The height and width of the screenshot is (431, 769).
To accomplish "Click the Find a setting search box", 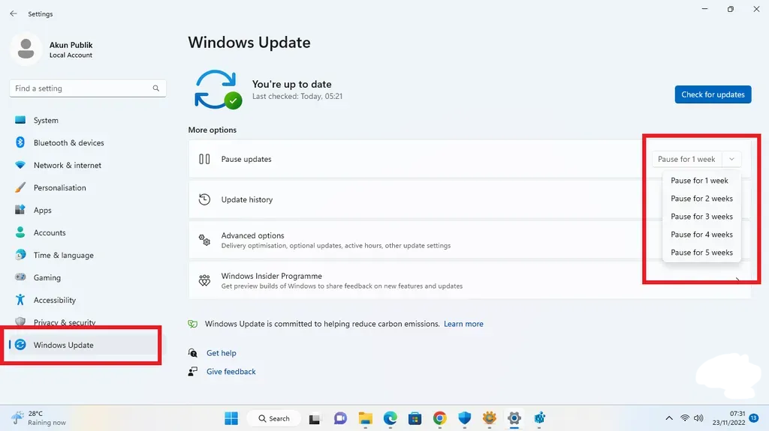I will click(x=87, y=88).
